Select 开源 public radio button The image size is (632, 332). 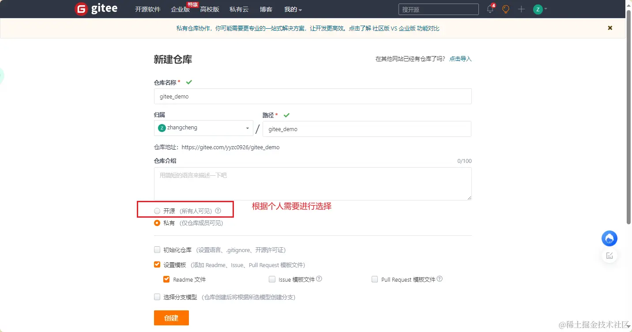(157, 211)
